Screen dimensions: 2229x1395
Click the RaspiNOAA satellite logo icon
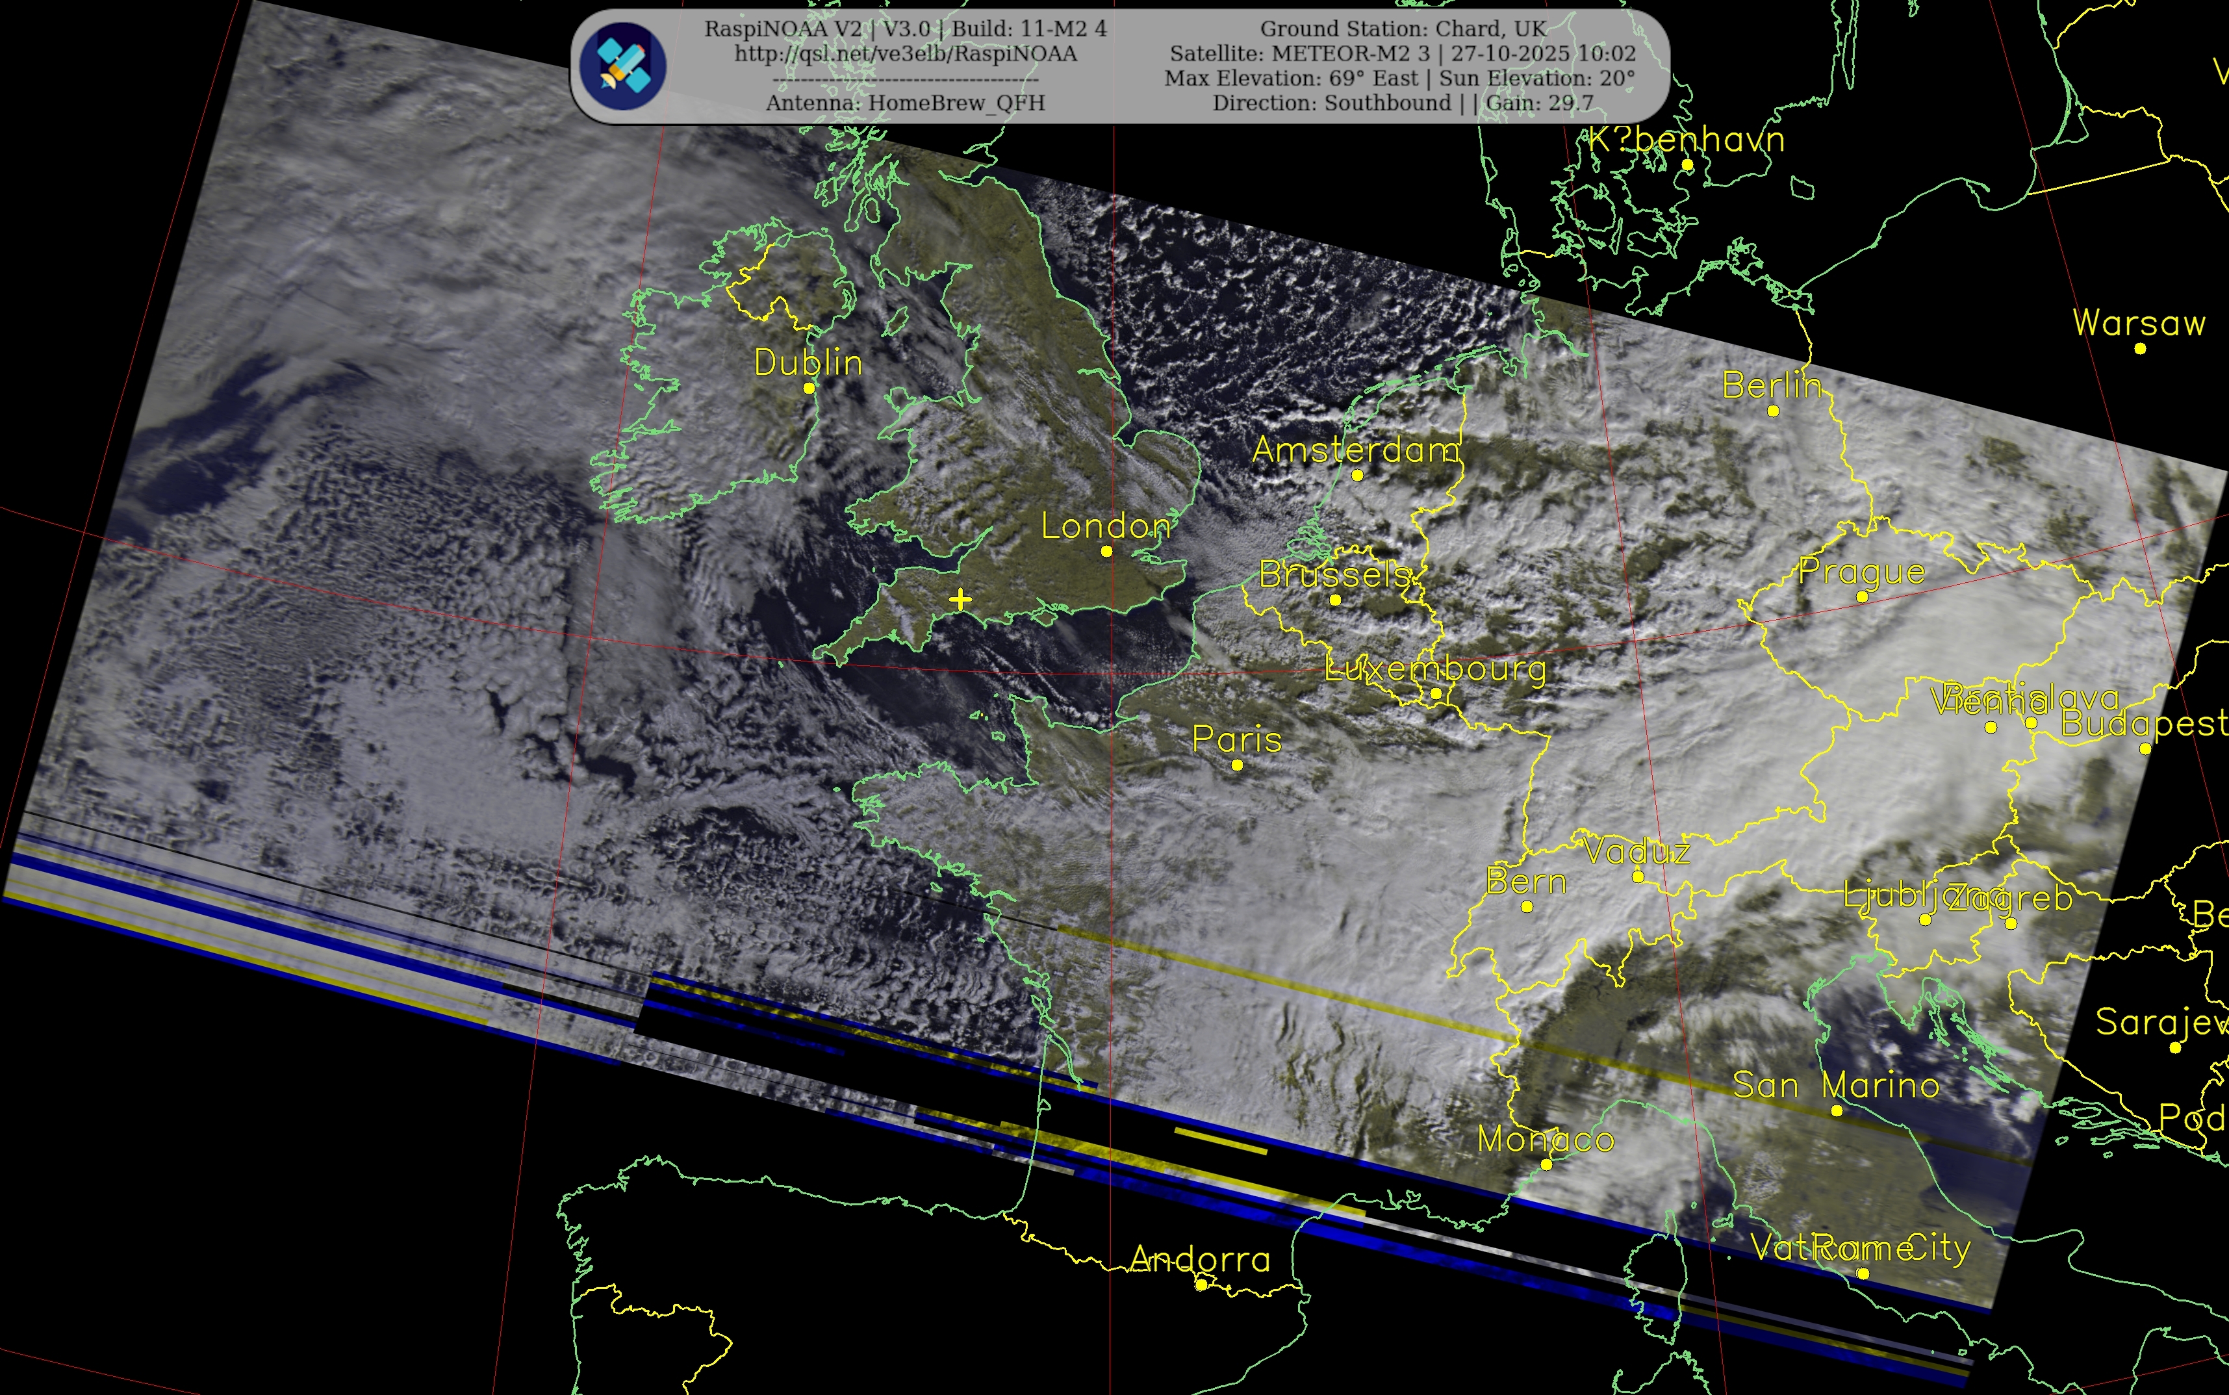click(624, 66)
